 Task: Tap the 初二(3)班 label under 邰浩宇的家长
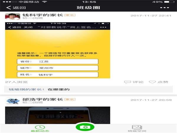point(33,102)
